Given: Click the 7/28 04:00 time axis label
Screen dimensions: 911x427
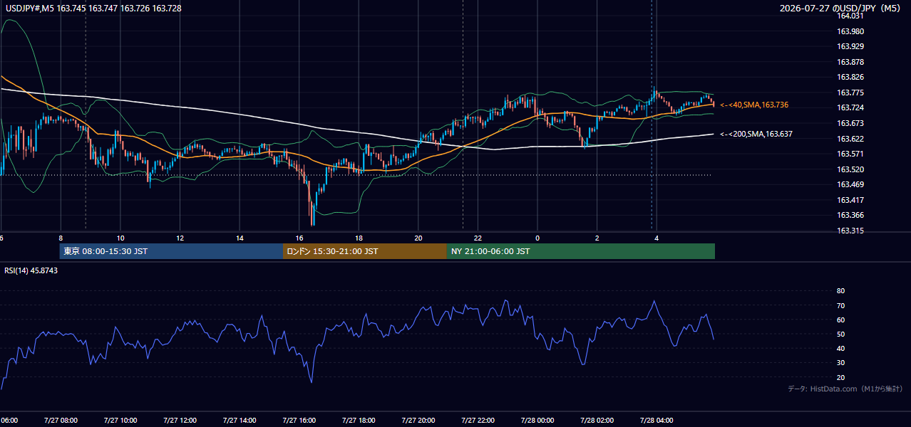Looking at the screenshot, I should click(x=657, y=420).
